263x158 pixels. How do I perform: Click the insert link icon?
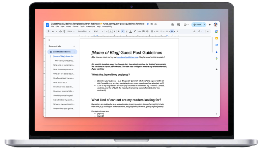(x=140, y=31)
